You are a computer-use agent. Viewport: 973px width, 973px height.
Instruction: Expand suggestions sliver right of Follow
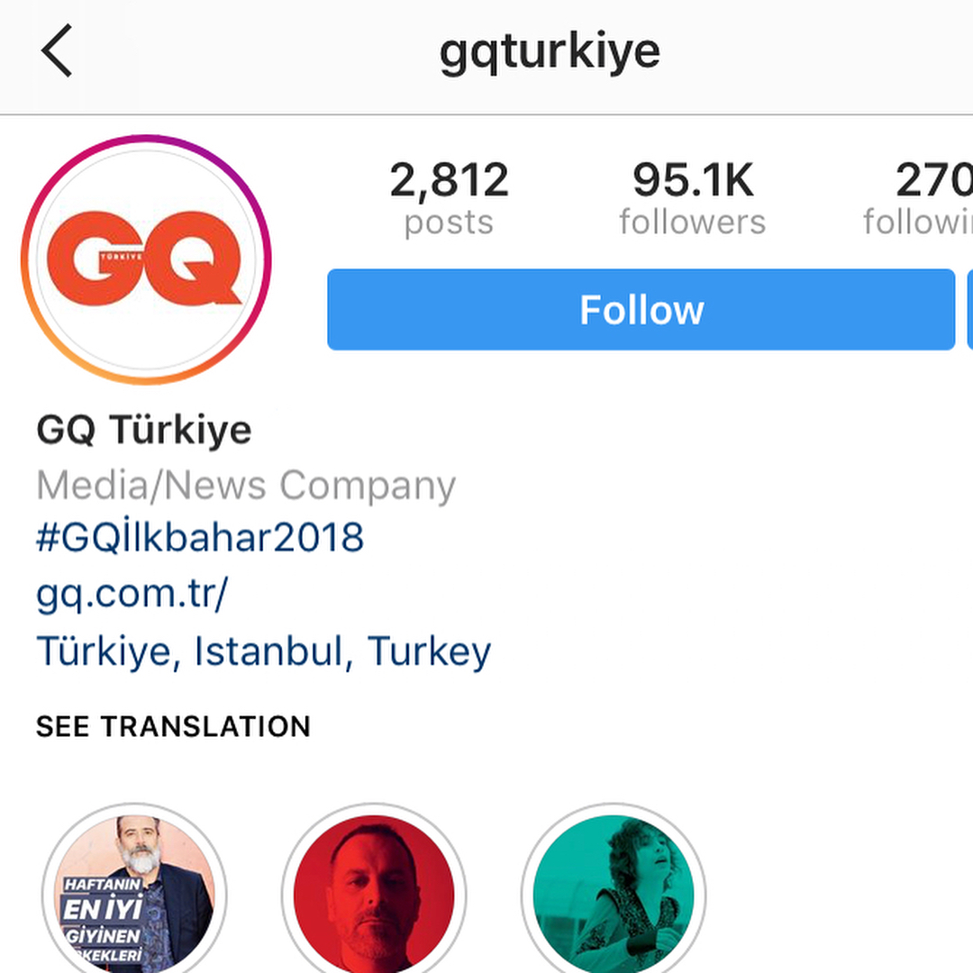tap(970, 310)
